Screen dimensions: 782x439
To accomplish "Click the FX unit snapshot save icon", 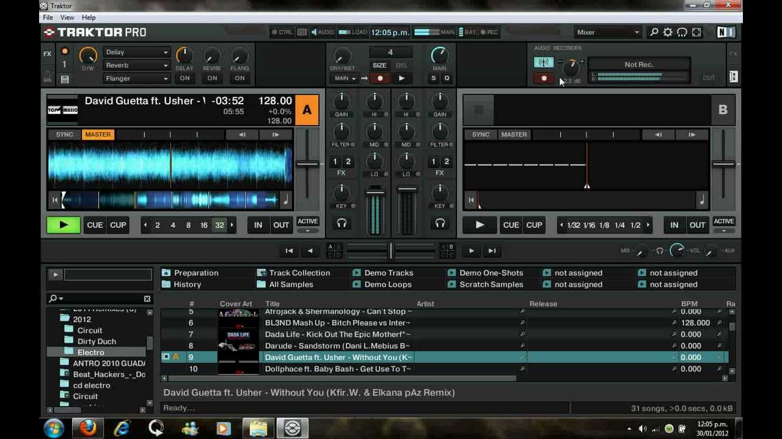I will click(65, 79).
